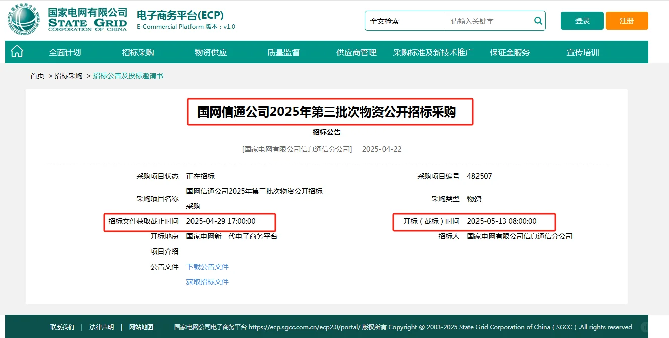Click the search magnifier icon

coord(537,21)
